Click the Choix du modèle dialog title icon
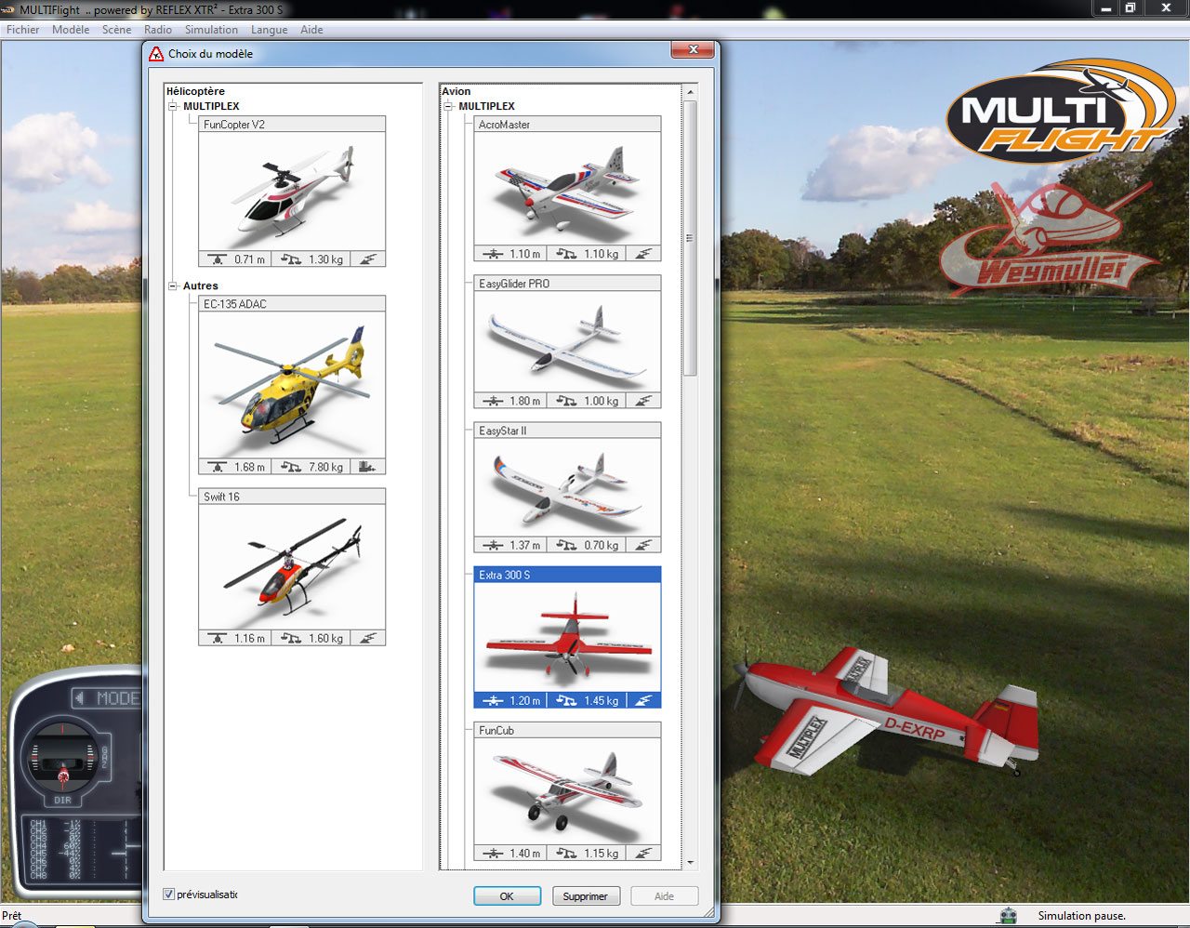The height and width of the screenshot is (928, 1190). (156, 54)
